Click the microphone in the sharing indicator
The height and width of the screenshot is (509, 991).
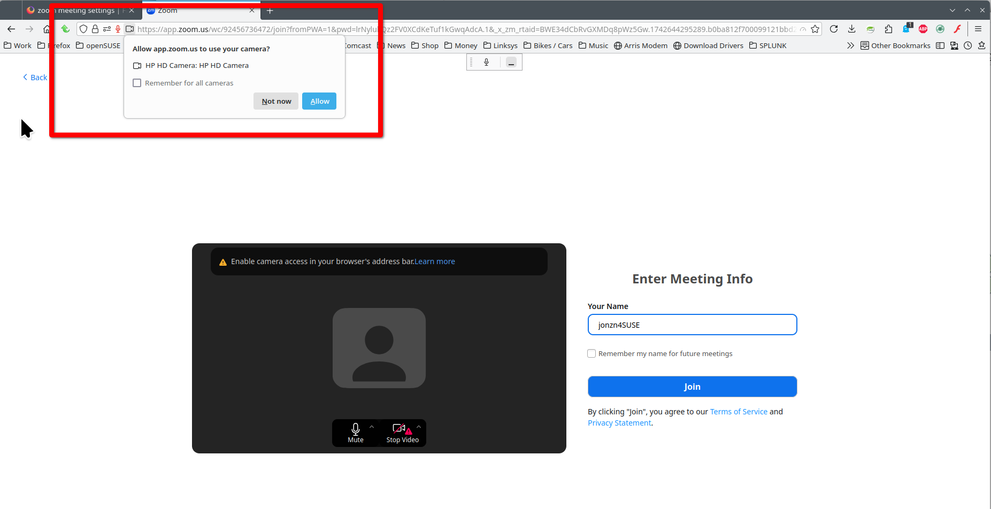pyautogui.click(x=487, y=63)
